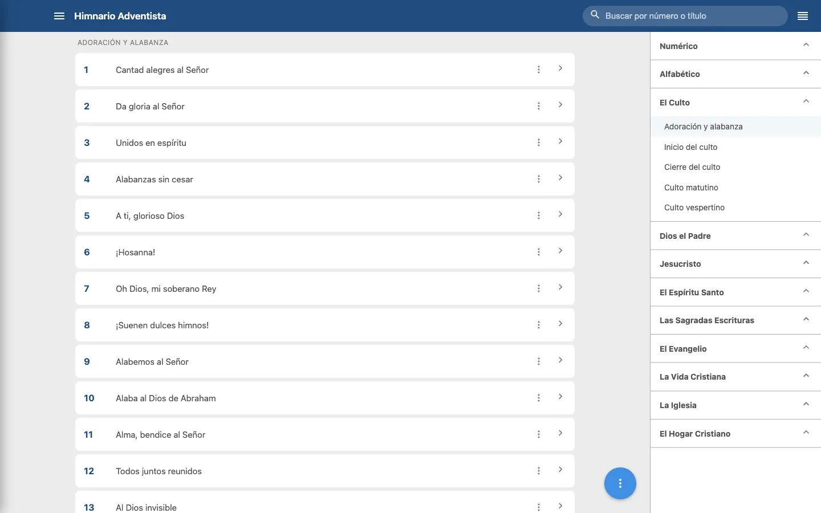The width and height of the screenshot is (821, 513).
Task: Expand the El Hogar Cristiano section
Action: click(735, 434)
